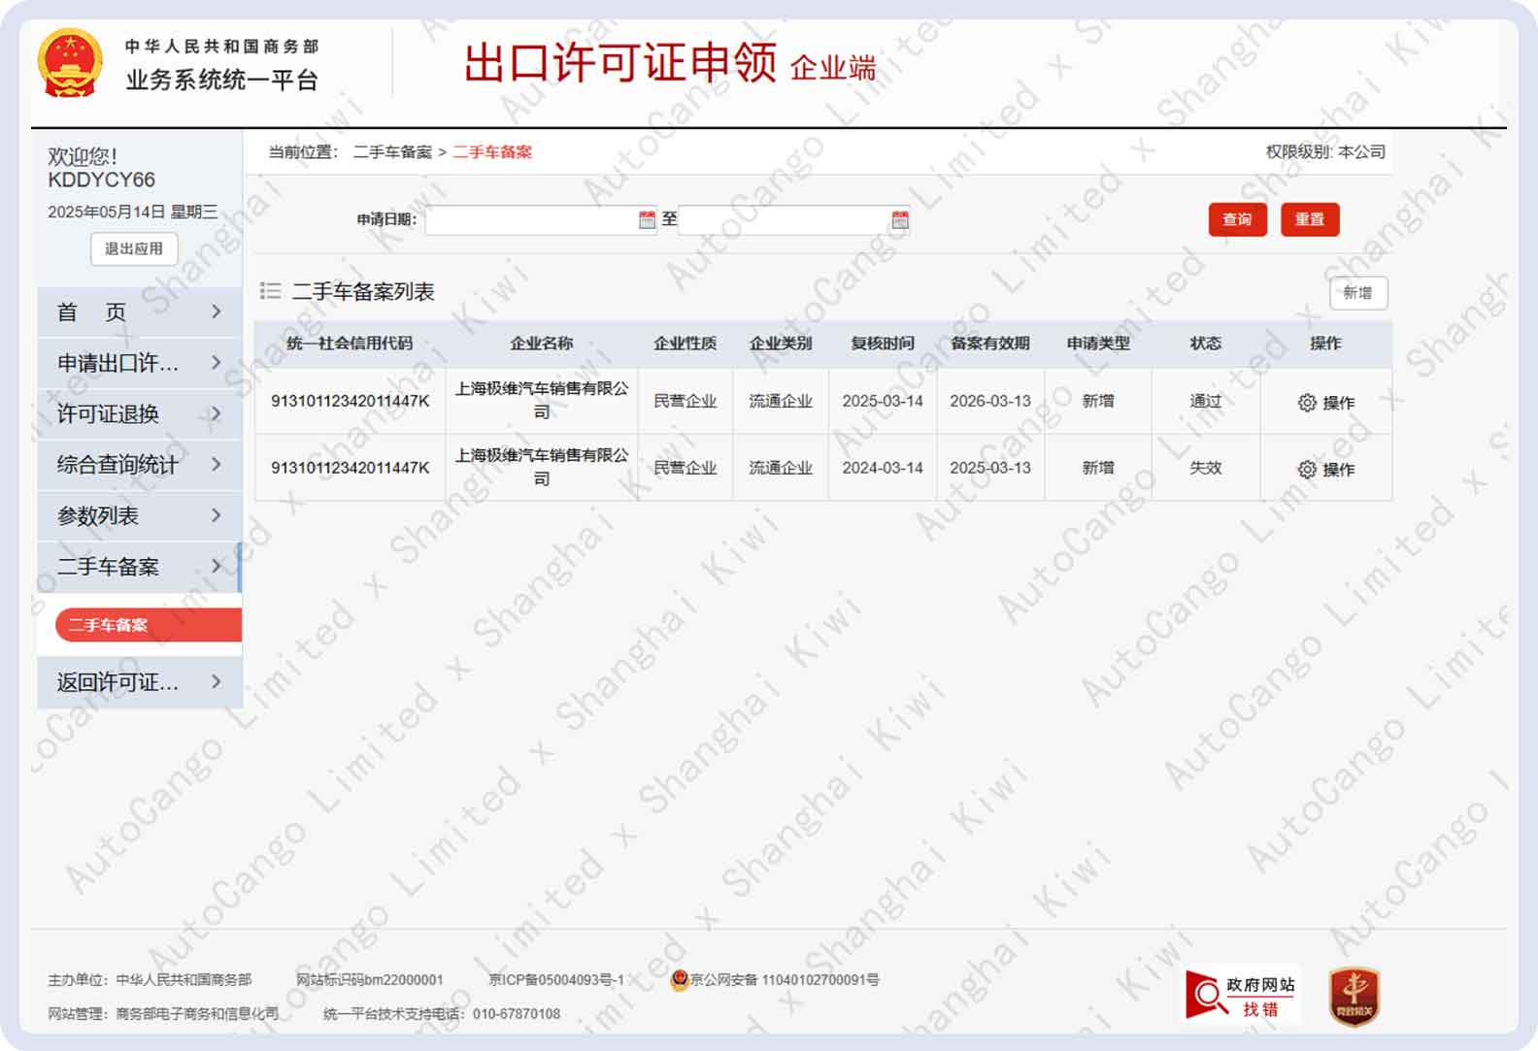1538x1051 pixels.
Task: Click the 新增 button above the table
Action: click(x=1357, y=293)
